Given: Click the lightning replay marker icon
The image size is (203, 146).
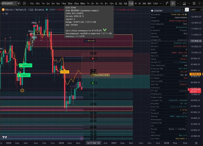Looking at the screenshot, I should [81, 139].
